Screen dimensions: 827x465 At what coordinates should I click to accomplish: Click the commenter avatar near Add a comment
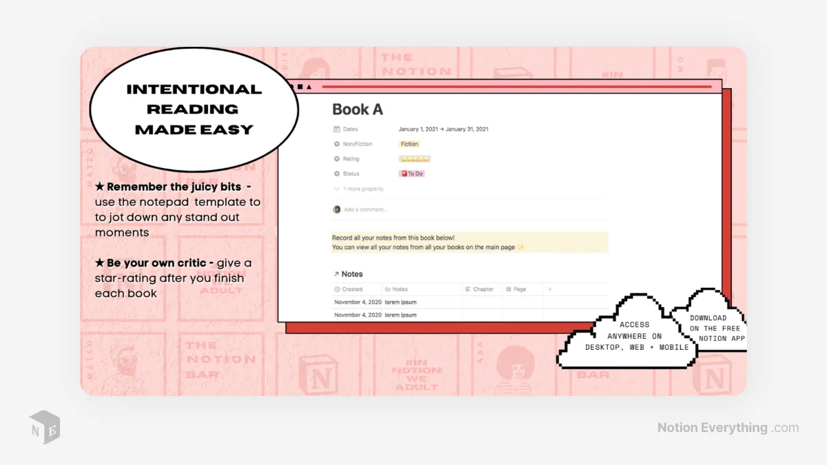pos(336,209)
